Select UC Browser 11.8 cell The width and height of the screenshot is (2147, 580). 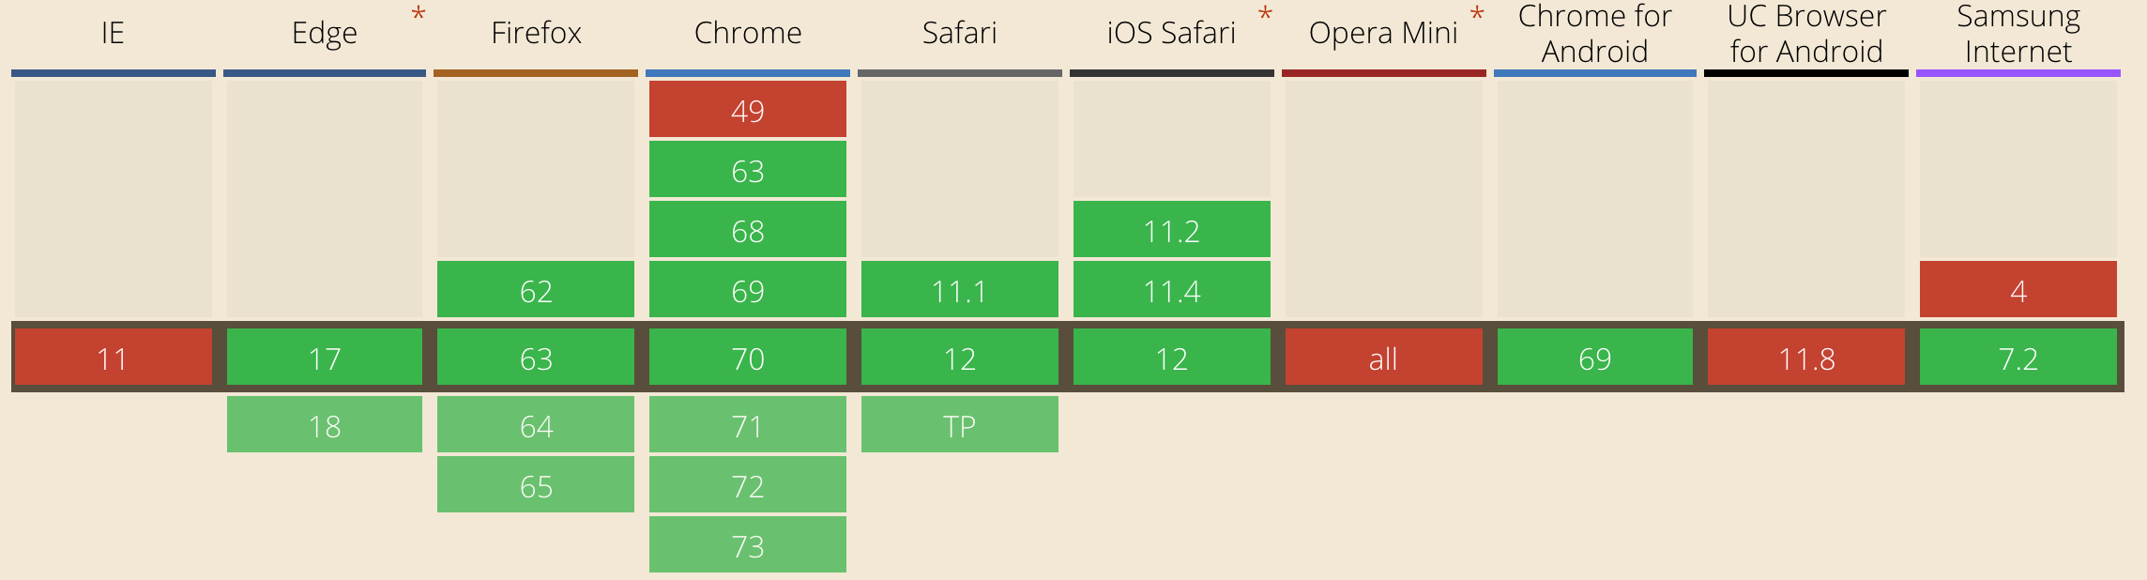(x=1806, y=358)
